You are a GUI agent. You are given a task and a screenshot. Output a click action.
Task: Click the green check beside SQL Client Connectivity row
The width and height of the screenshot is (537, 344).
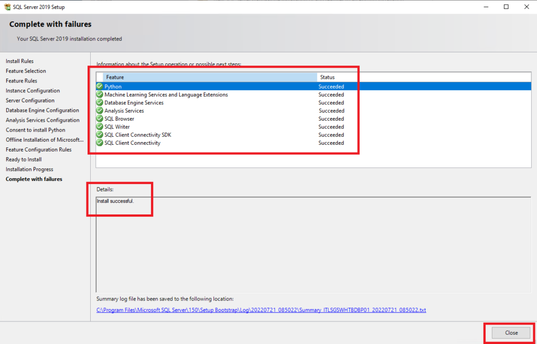click(x=100, y=143)
